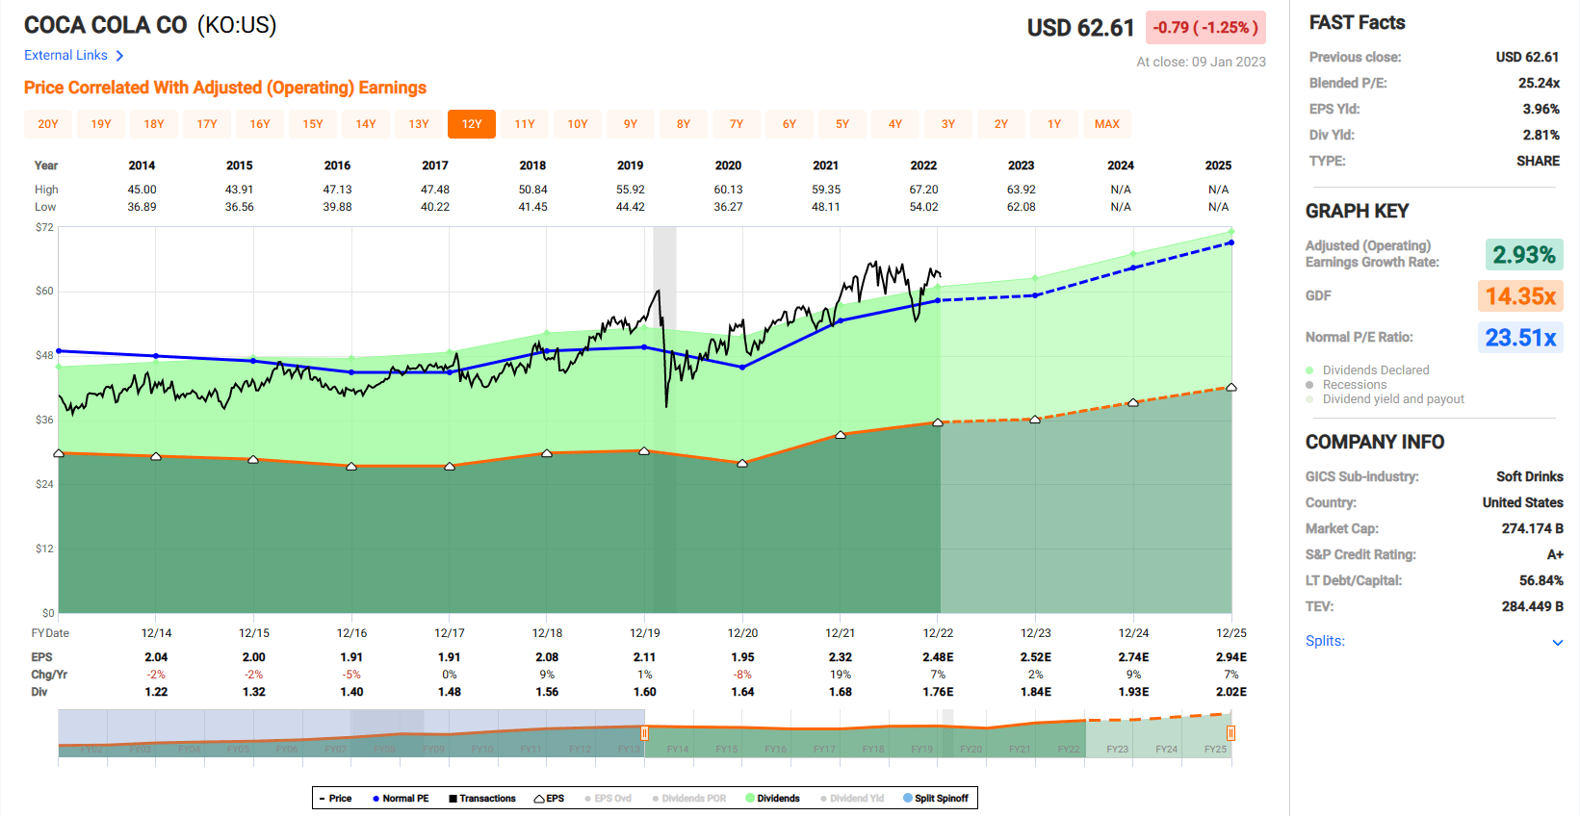Click the TEV value 284.449 B
The height and width of the screenshot is (816, 1580).
tap(1533, 607)
